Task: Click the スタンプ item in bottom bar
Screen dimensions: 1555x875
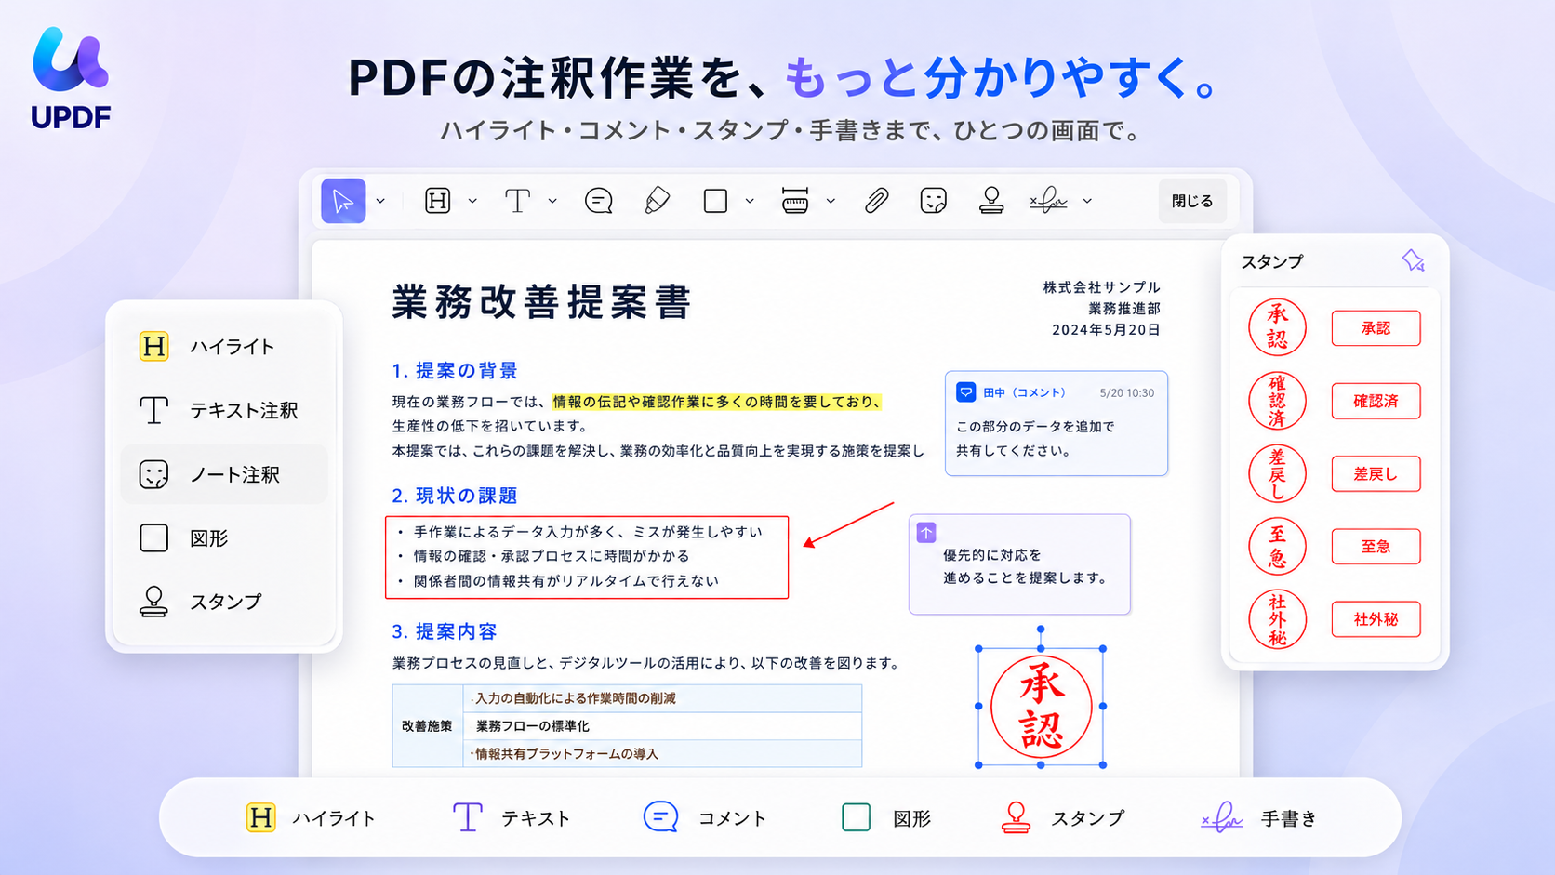Action: pyautogui.click(x=1063, y=818)
